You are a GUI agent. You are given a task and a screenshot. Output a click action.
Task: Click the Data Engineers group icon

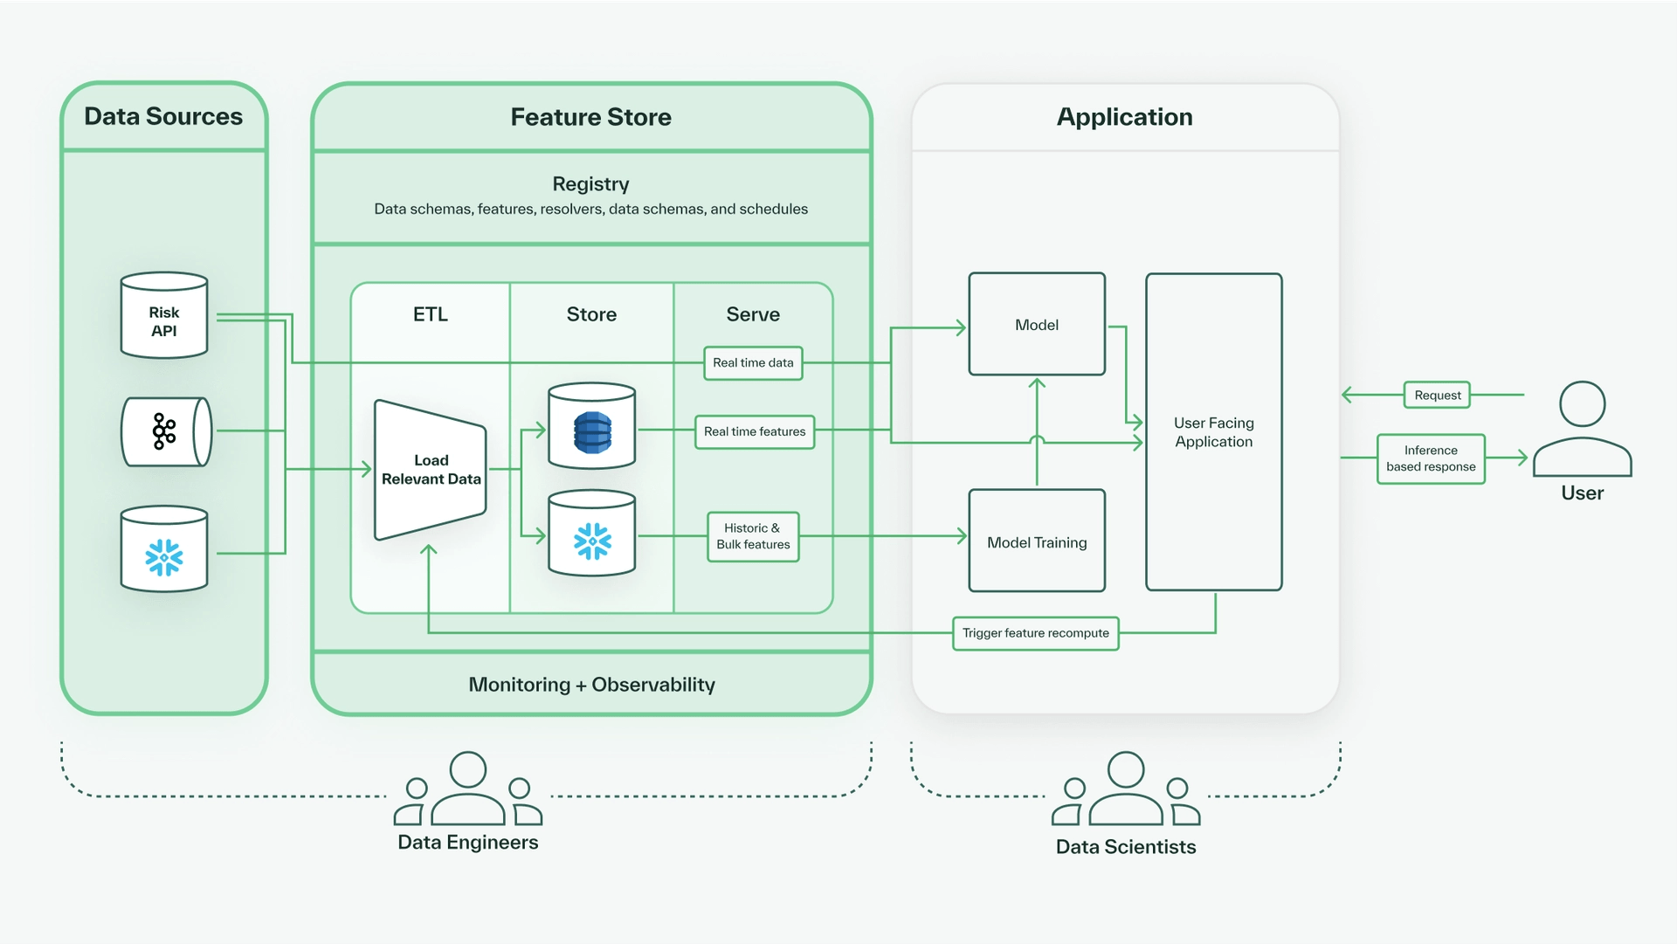[468, 789]
